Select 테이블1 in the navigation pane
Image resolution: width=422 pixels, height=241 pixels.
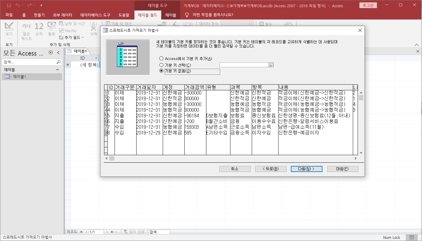pyautogui.click(x=32, y=77)
